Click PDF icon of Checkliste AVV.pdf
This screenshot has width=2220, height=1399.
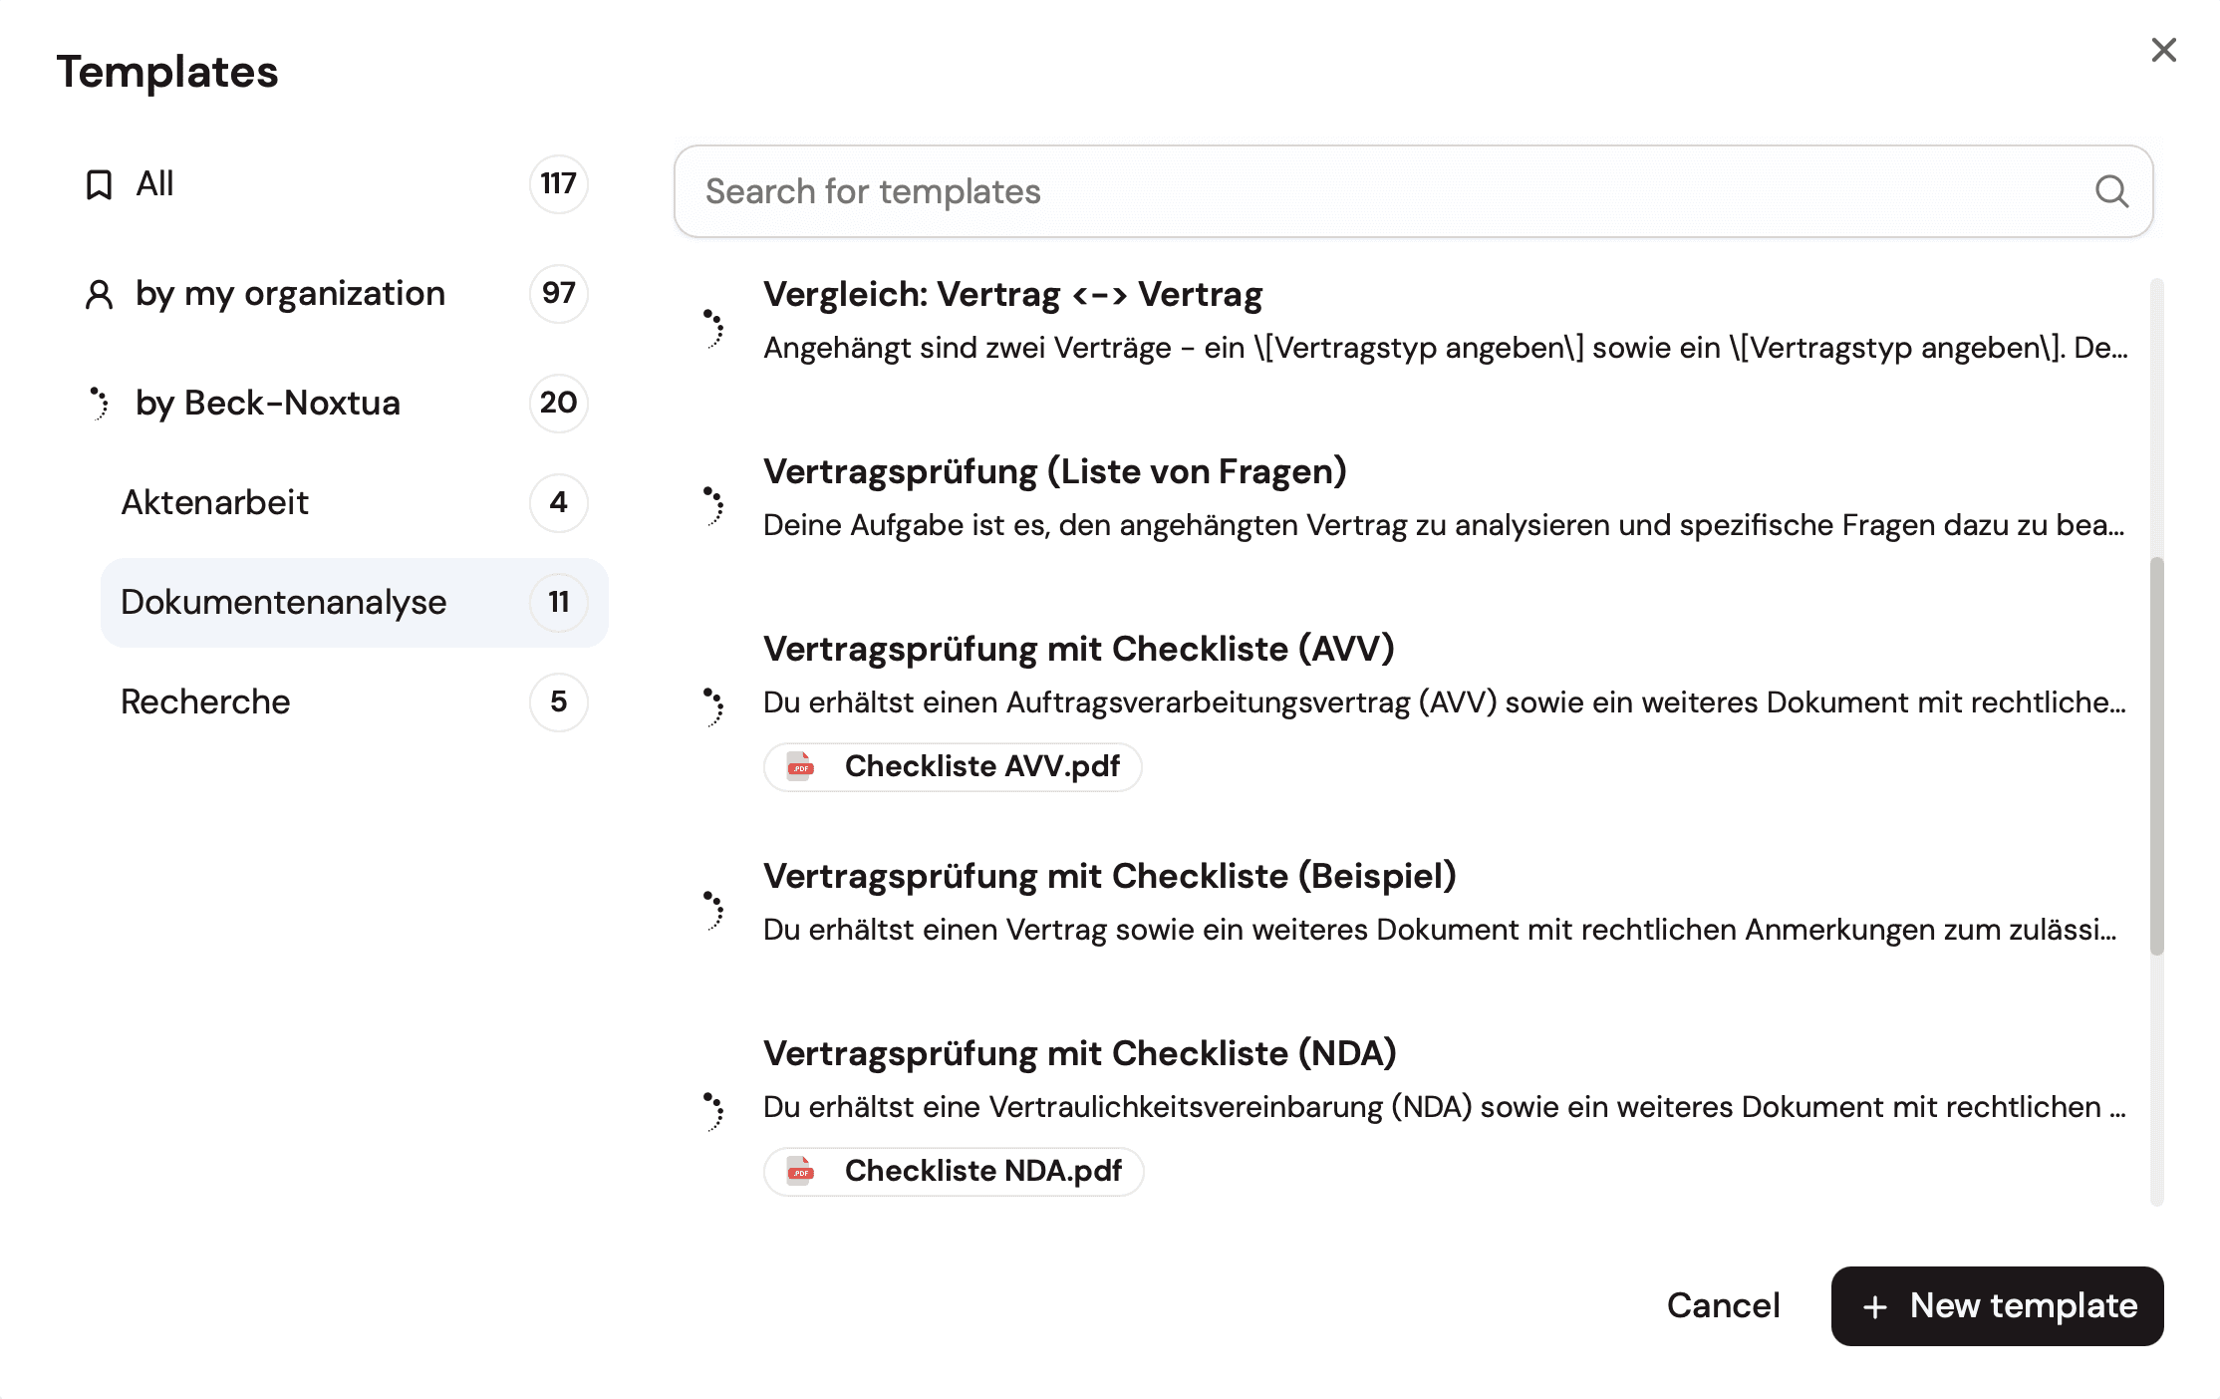800,766
